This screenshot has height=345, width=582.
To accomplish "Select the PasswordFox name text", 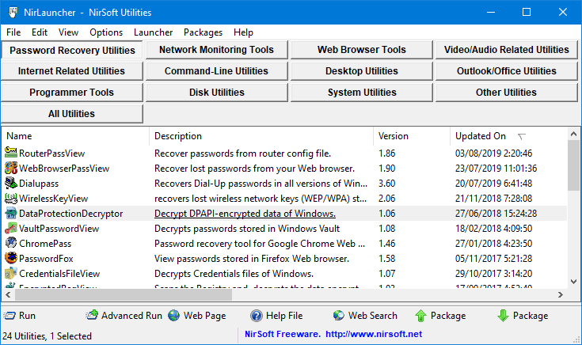I will (47, 259).
